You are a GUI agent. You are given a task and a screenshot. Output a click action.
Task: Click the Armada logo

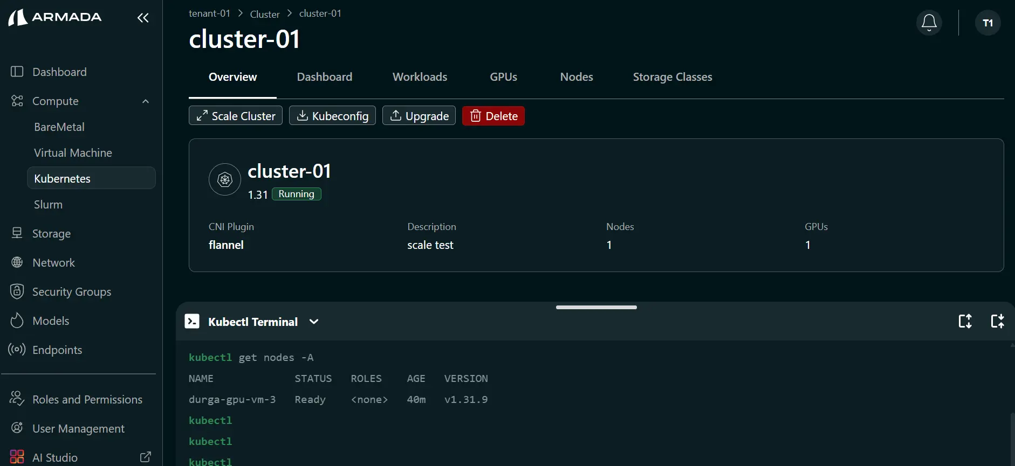click(55, 17)
